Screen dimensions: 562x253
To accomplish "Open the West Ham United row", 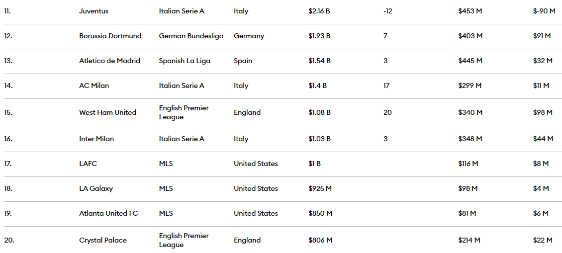I will pos(107,112).
